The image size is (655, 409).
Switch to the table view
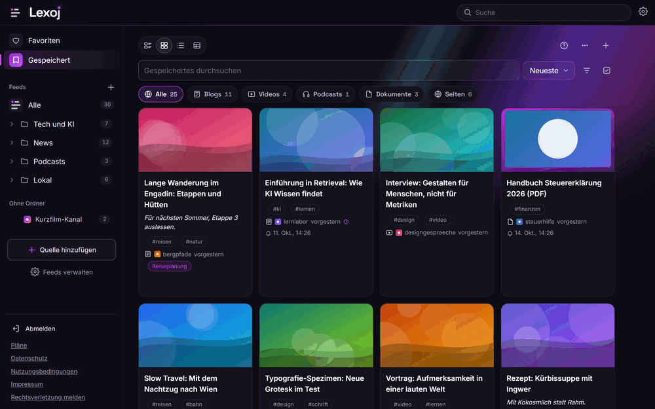[196, 46]
